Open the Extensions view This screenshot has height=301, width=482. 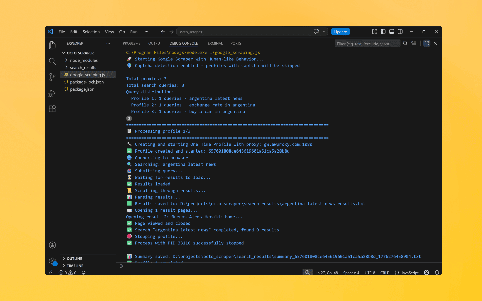(x=52, y=109)
